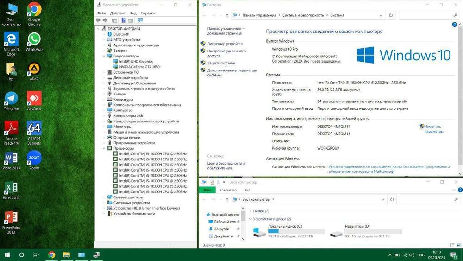Open Windows Start menu
463x261 pixels.
tap(7, 255)
